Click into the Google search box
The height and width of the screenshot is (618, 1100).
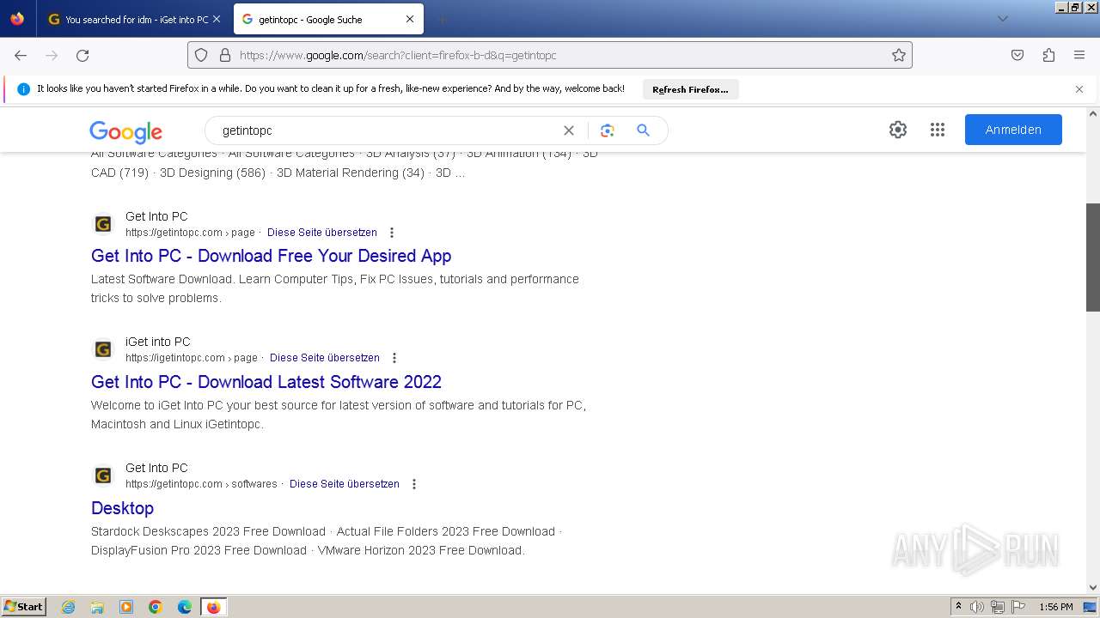(387, 130)
